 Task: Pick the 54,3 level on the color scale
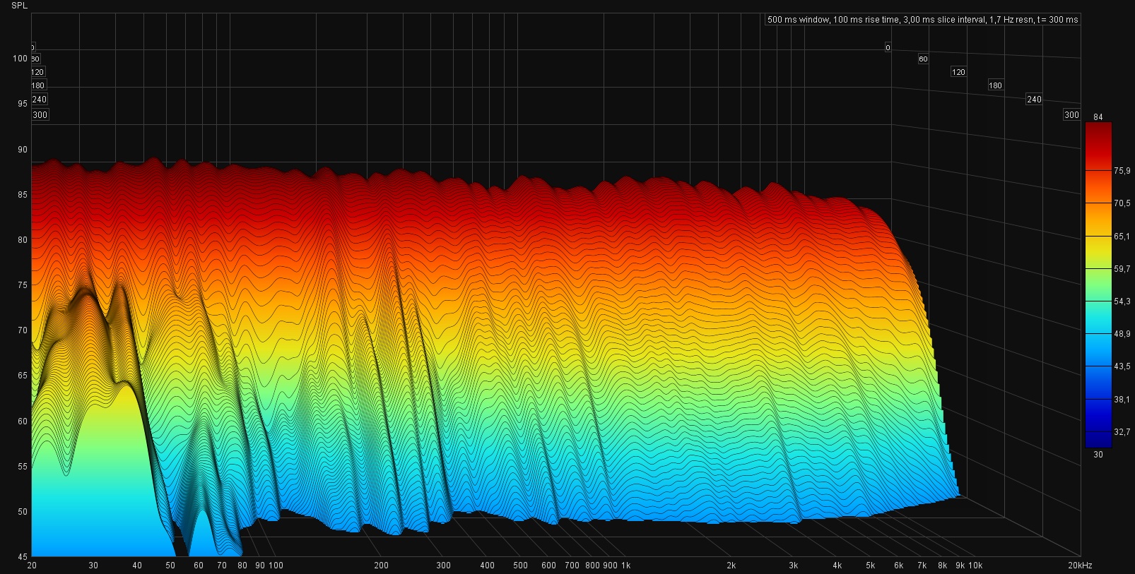point(1098,301)
